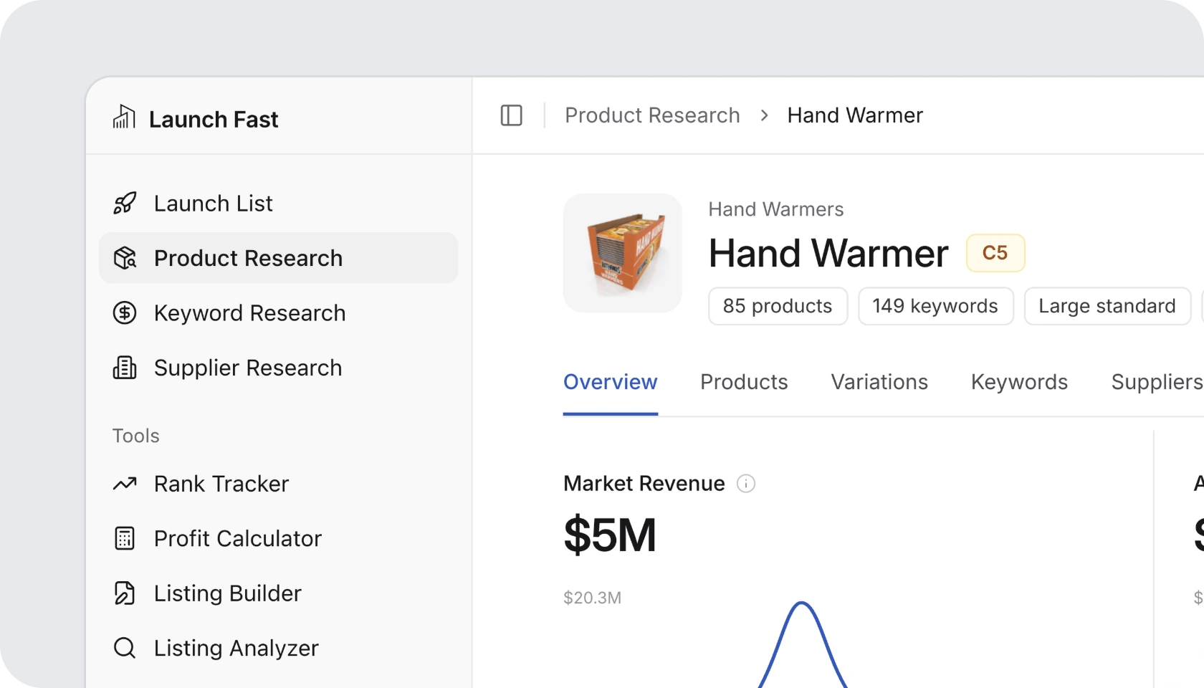This screenshot has width=1204, height=688.
Task: Click the Launch Fast logo icon
Action: click(124, 117)
